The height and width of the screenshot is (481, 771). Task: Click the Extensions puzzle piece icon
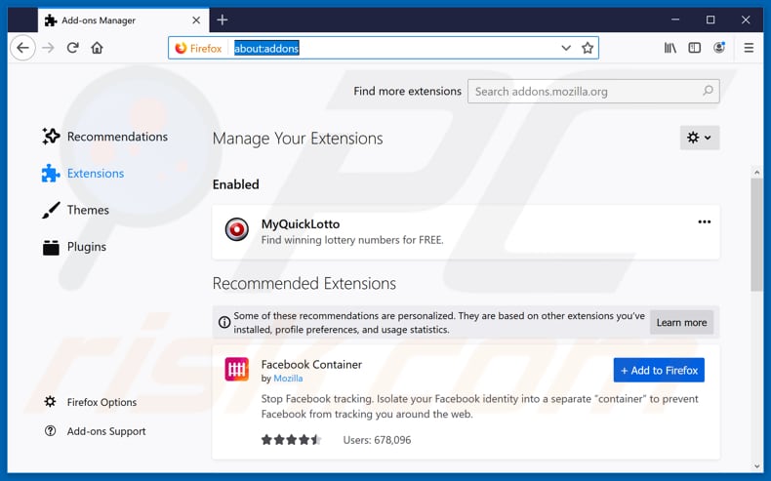pos(51,173)
